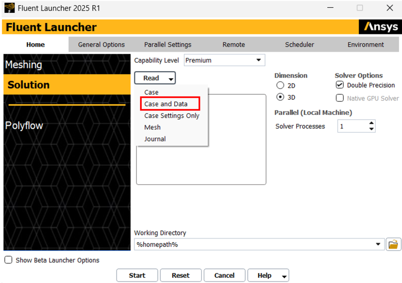Select Meshing mode in sidebar
402x283 pixels.
point(67,65)
